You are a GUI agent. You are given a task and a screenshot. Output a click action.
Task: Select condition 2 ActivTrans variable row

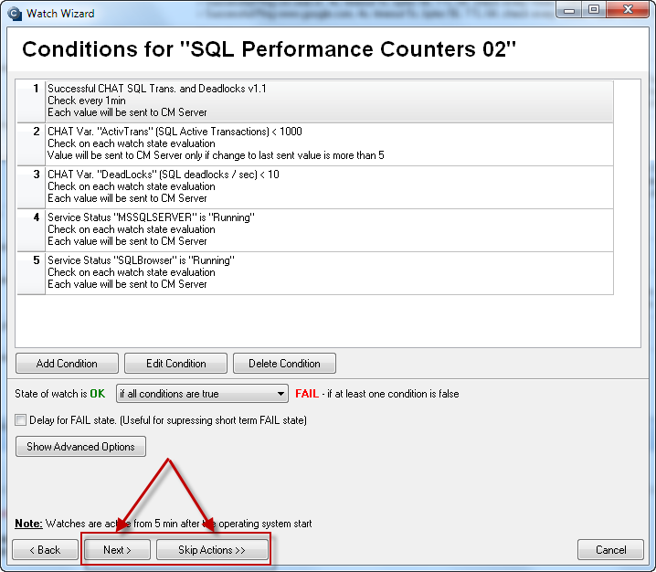315,144
